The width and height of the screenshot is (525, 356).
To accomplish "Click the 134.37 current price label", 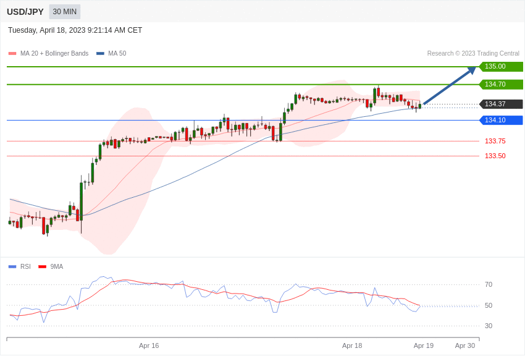I will point(501,104).
